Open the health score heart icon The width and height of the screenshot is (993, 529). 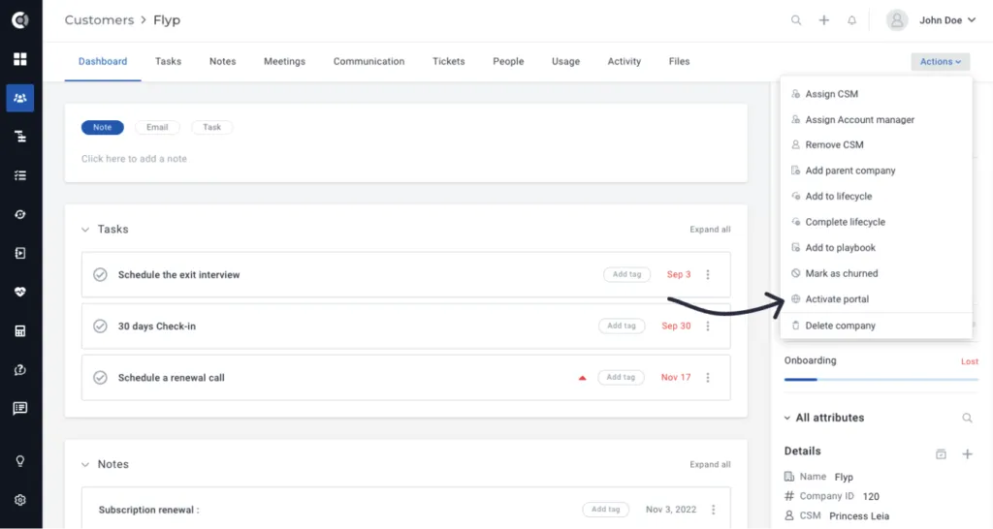pyautogui.click(x=20, y=292)
